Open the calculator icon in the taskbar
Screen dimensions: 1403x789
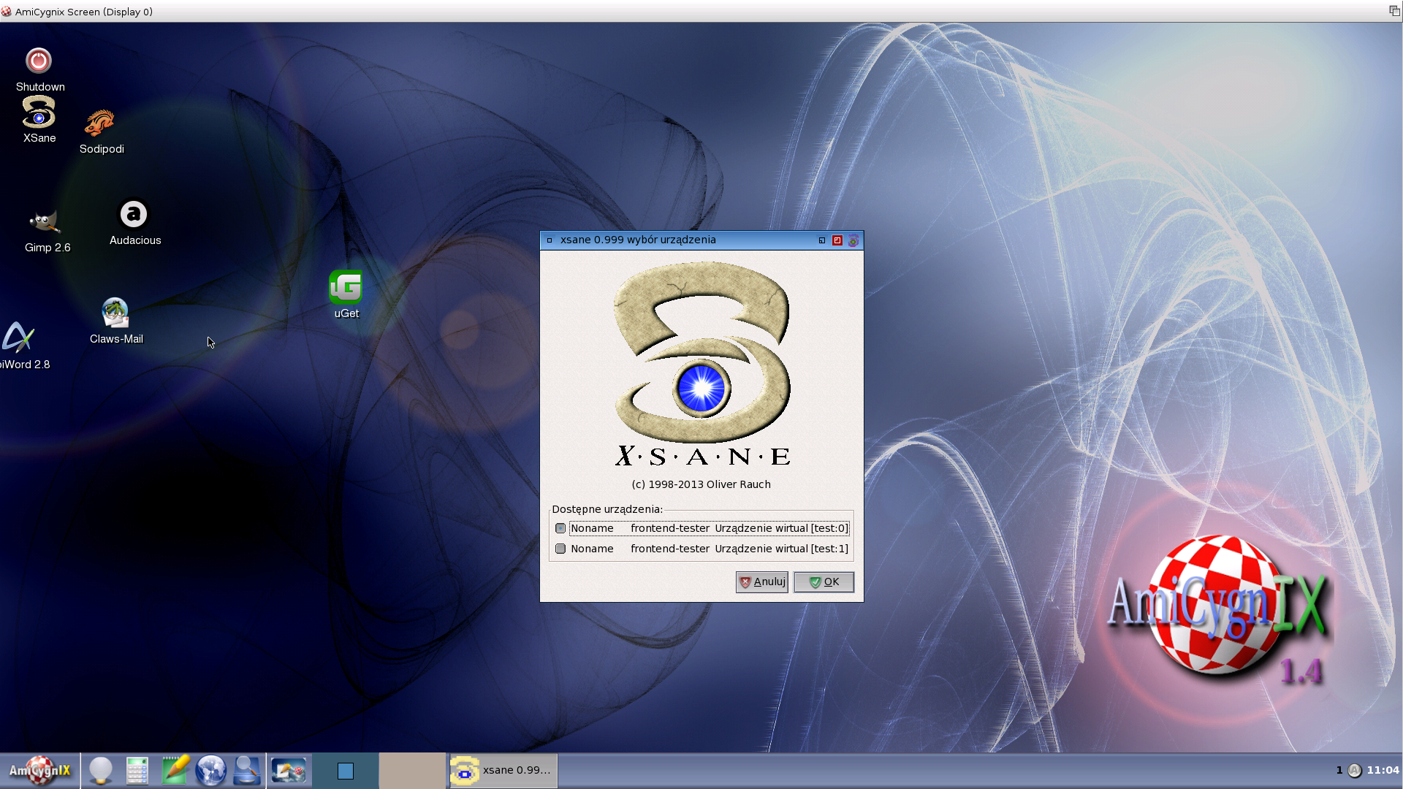(137, 771)
